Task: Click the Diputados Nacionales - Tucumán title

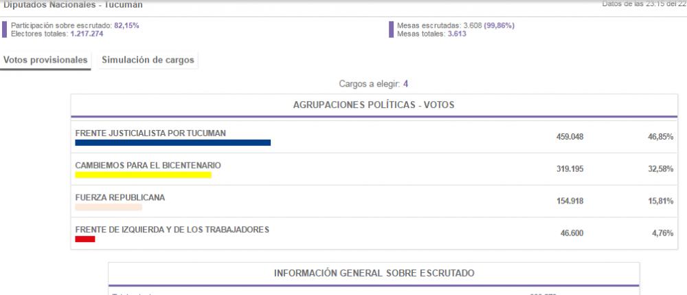Action: pyautogui.click(x=74, y=5)
